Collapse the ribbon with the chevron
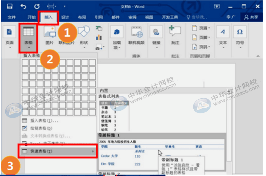The width and height of the screenshot is (266, 176). pyautogui.click(x=258, y=56)
